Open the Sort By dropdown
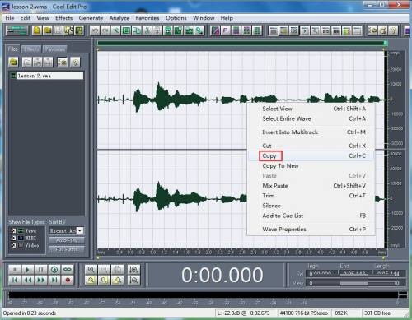Viewport: 412px width, 320px height. [80, 230]
